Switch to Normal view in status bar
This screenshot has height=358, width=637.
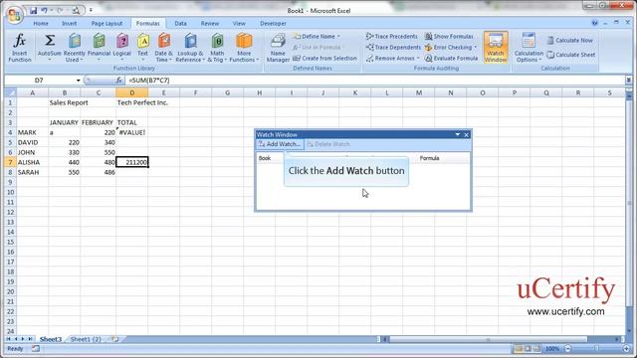[519, 349]
